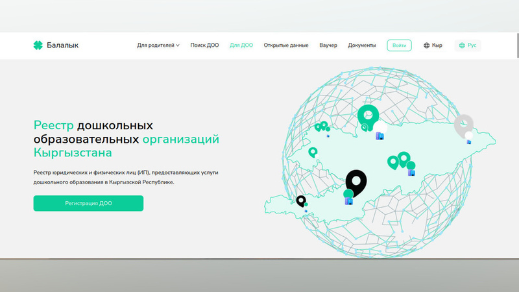Viewport: 519px width, 292px height.
Task: Click the lone green pin on map's west
Action: 313,152
